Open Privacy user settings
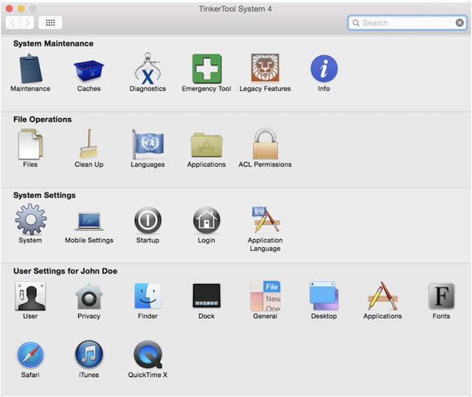This screenshot has height=397, width=472. [88, 297]
